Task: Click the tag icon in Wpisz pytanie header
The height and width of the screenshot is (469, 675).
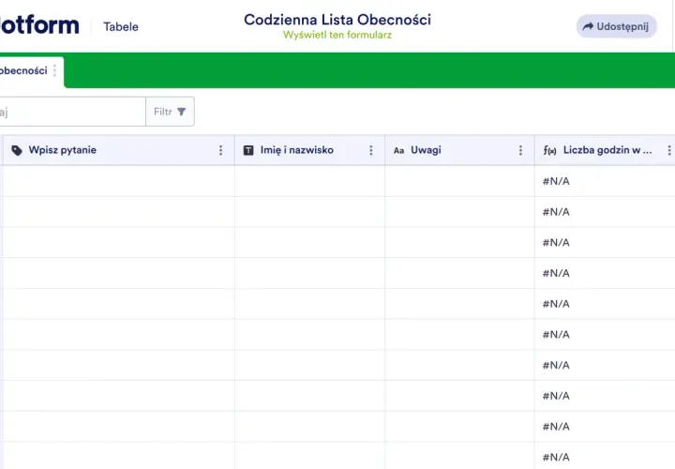Action: tap(17, 150)
